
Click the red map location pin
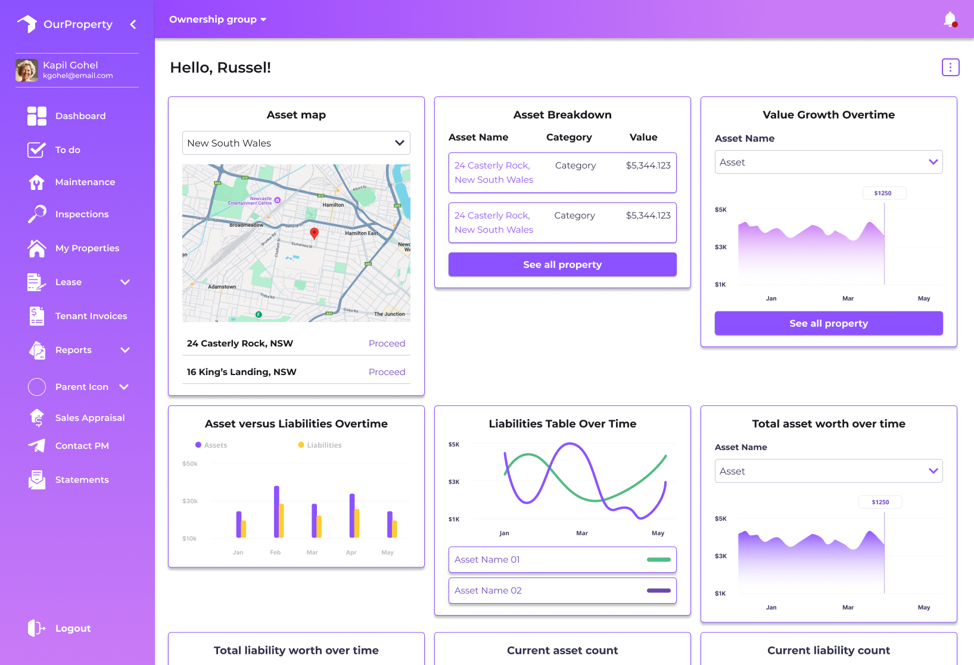pyautogui.click(x=314, y=233)
